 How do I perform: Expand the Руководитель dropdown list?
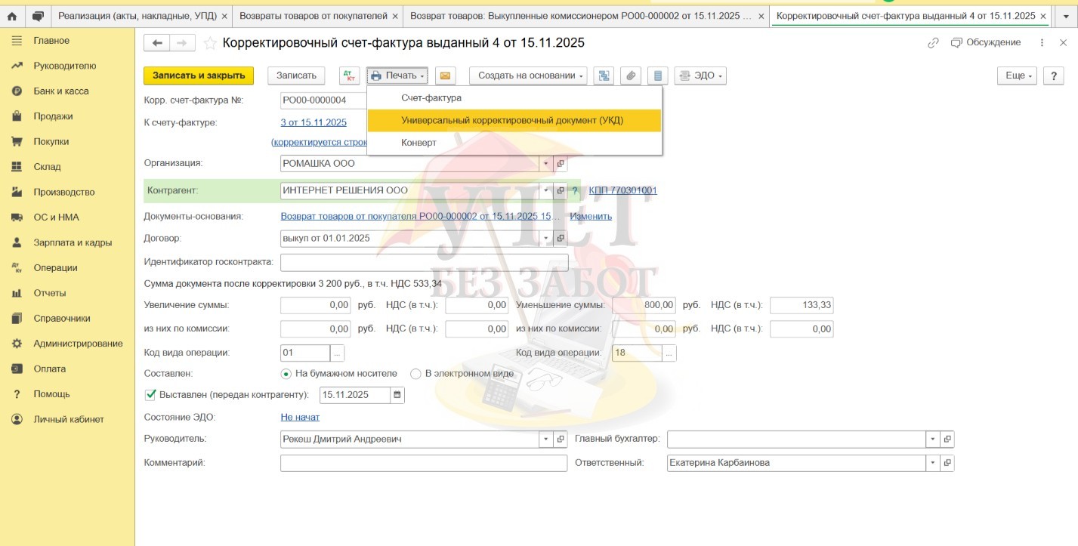(545, 439)
